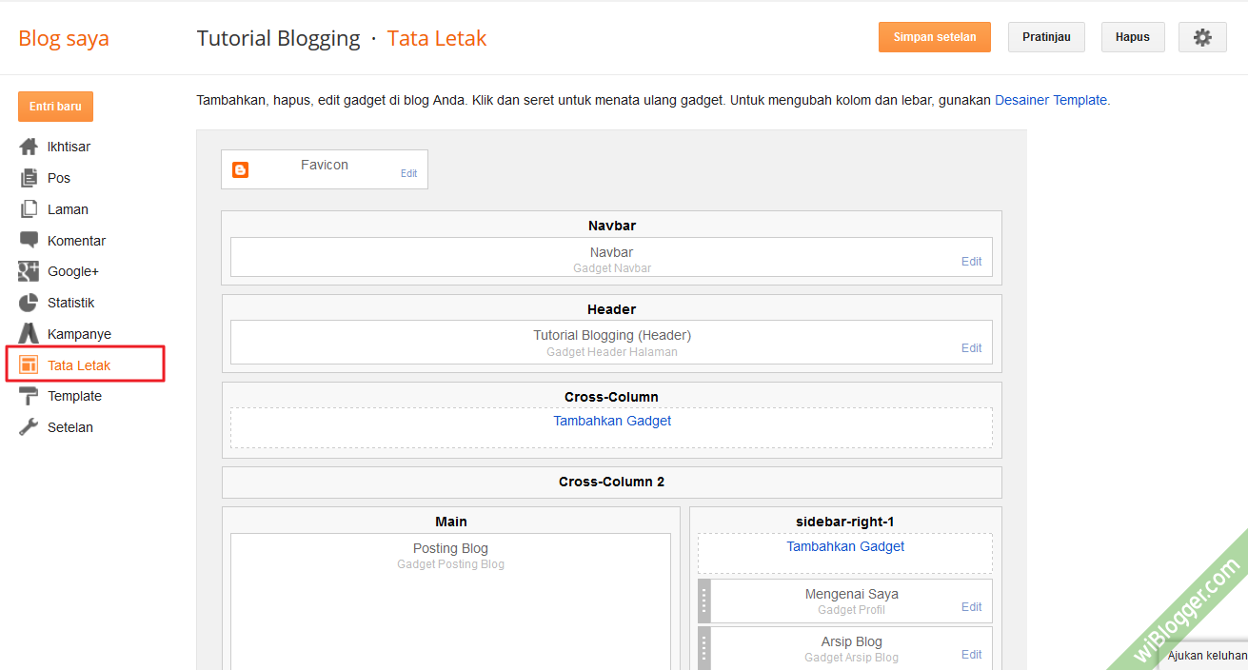Select Kampanye in the sidebar
The height and width of the screenshot is (670, 1248).
tap(79, 334)
